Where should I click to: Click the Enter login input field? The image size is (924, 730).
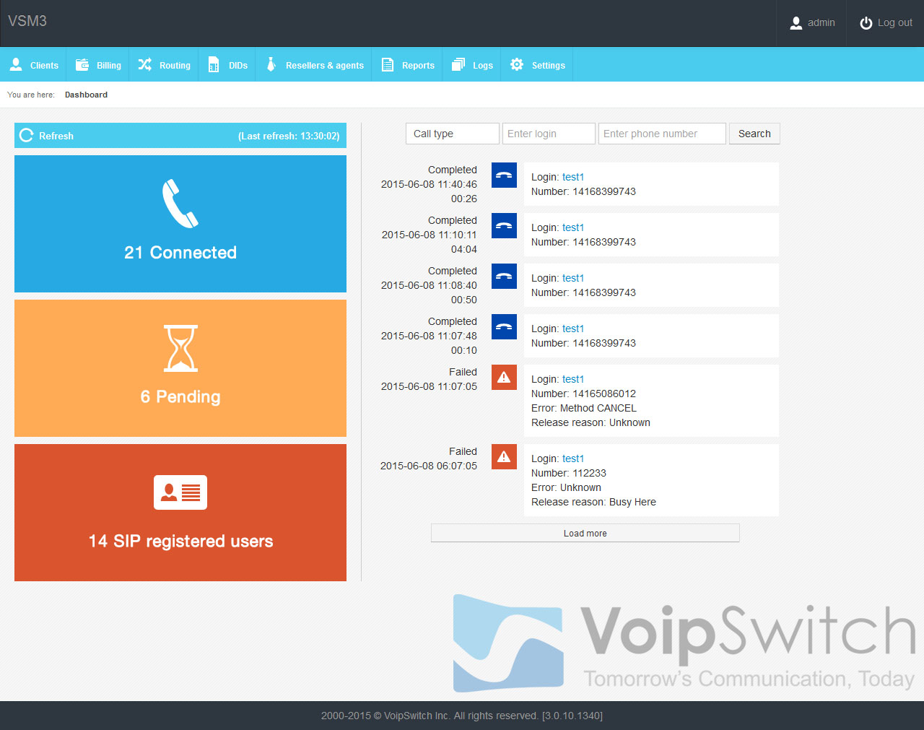(549, 134)
